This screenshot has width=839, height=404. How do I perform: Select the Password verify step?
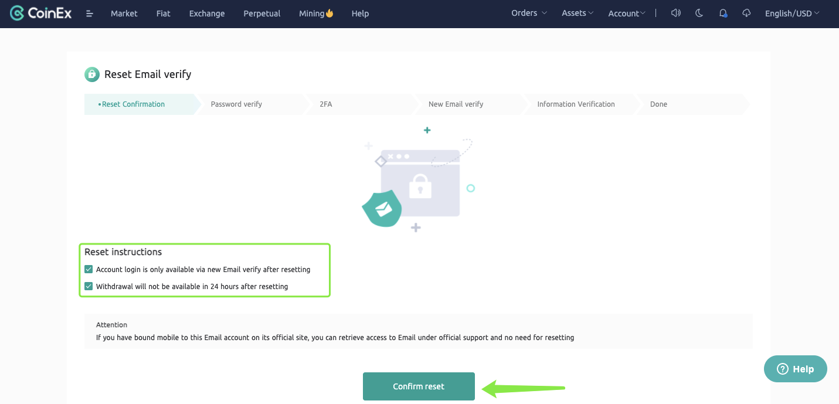click(236, 104)
